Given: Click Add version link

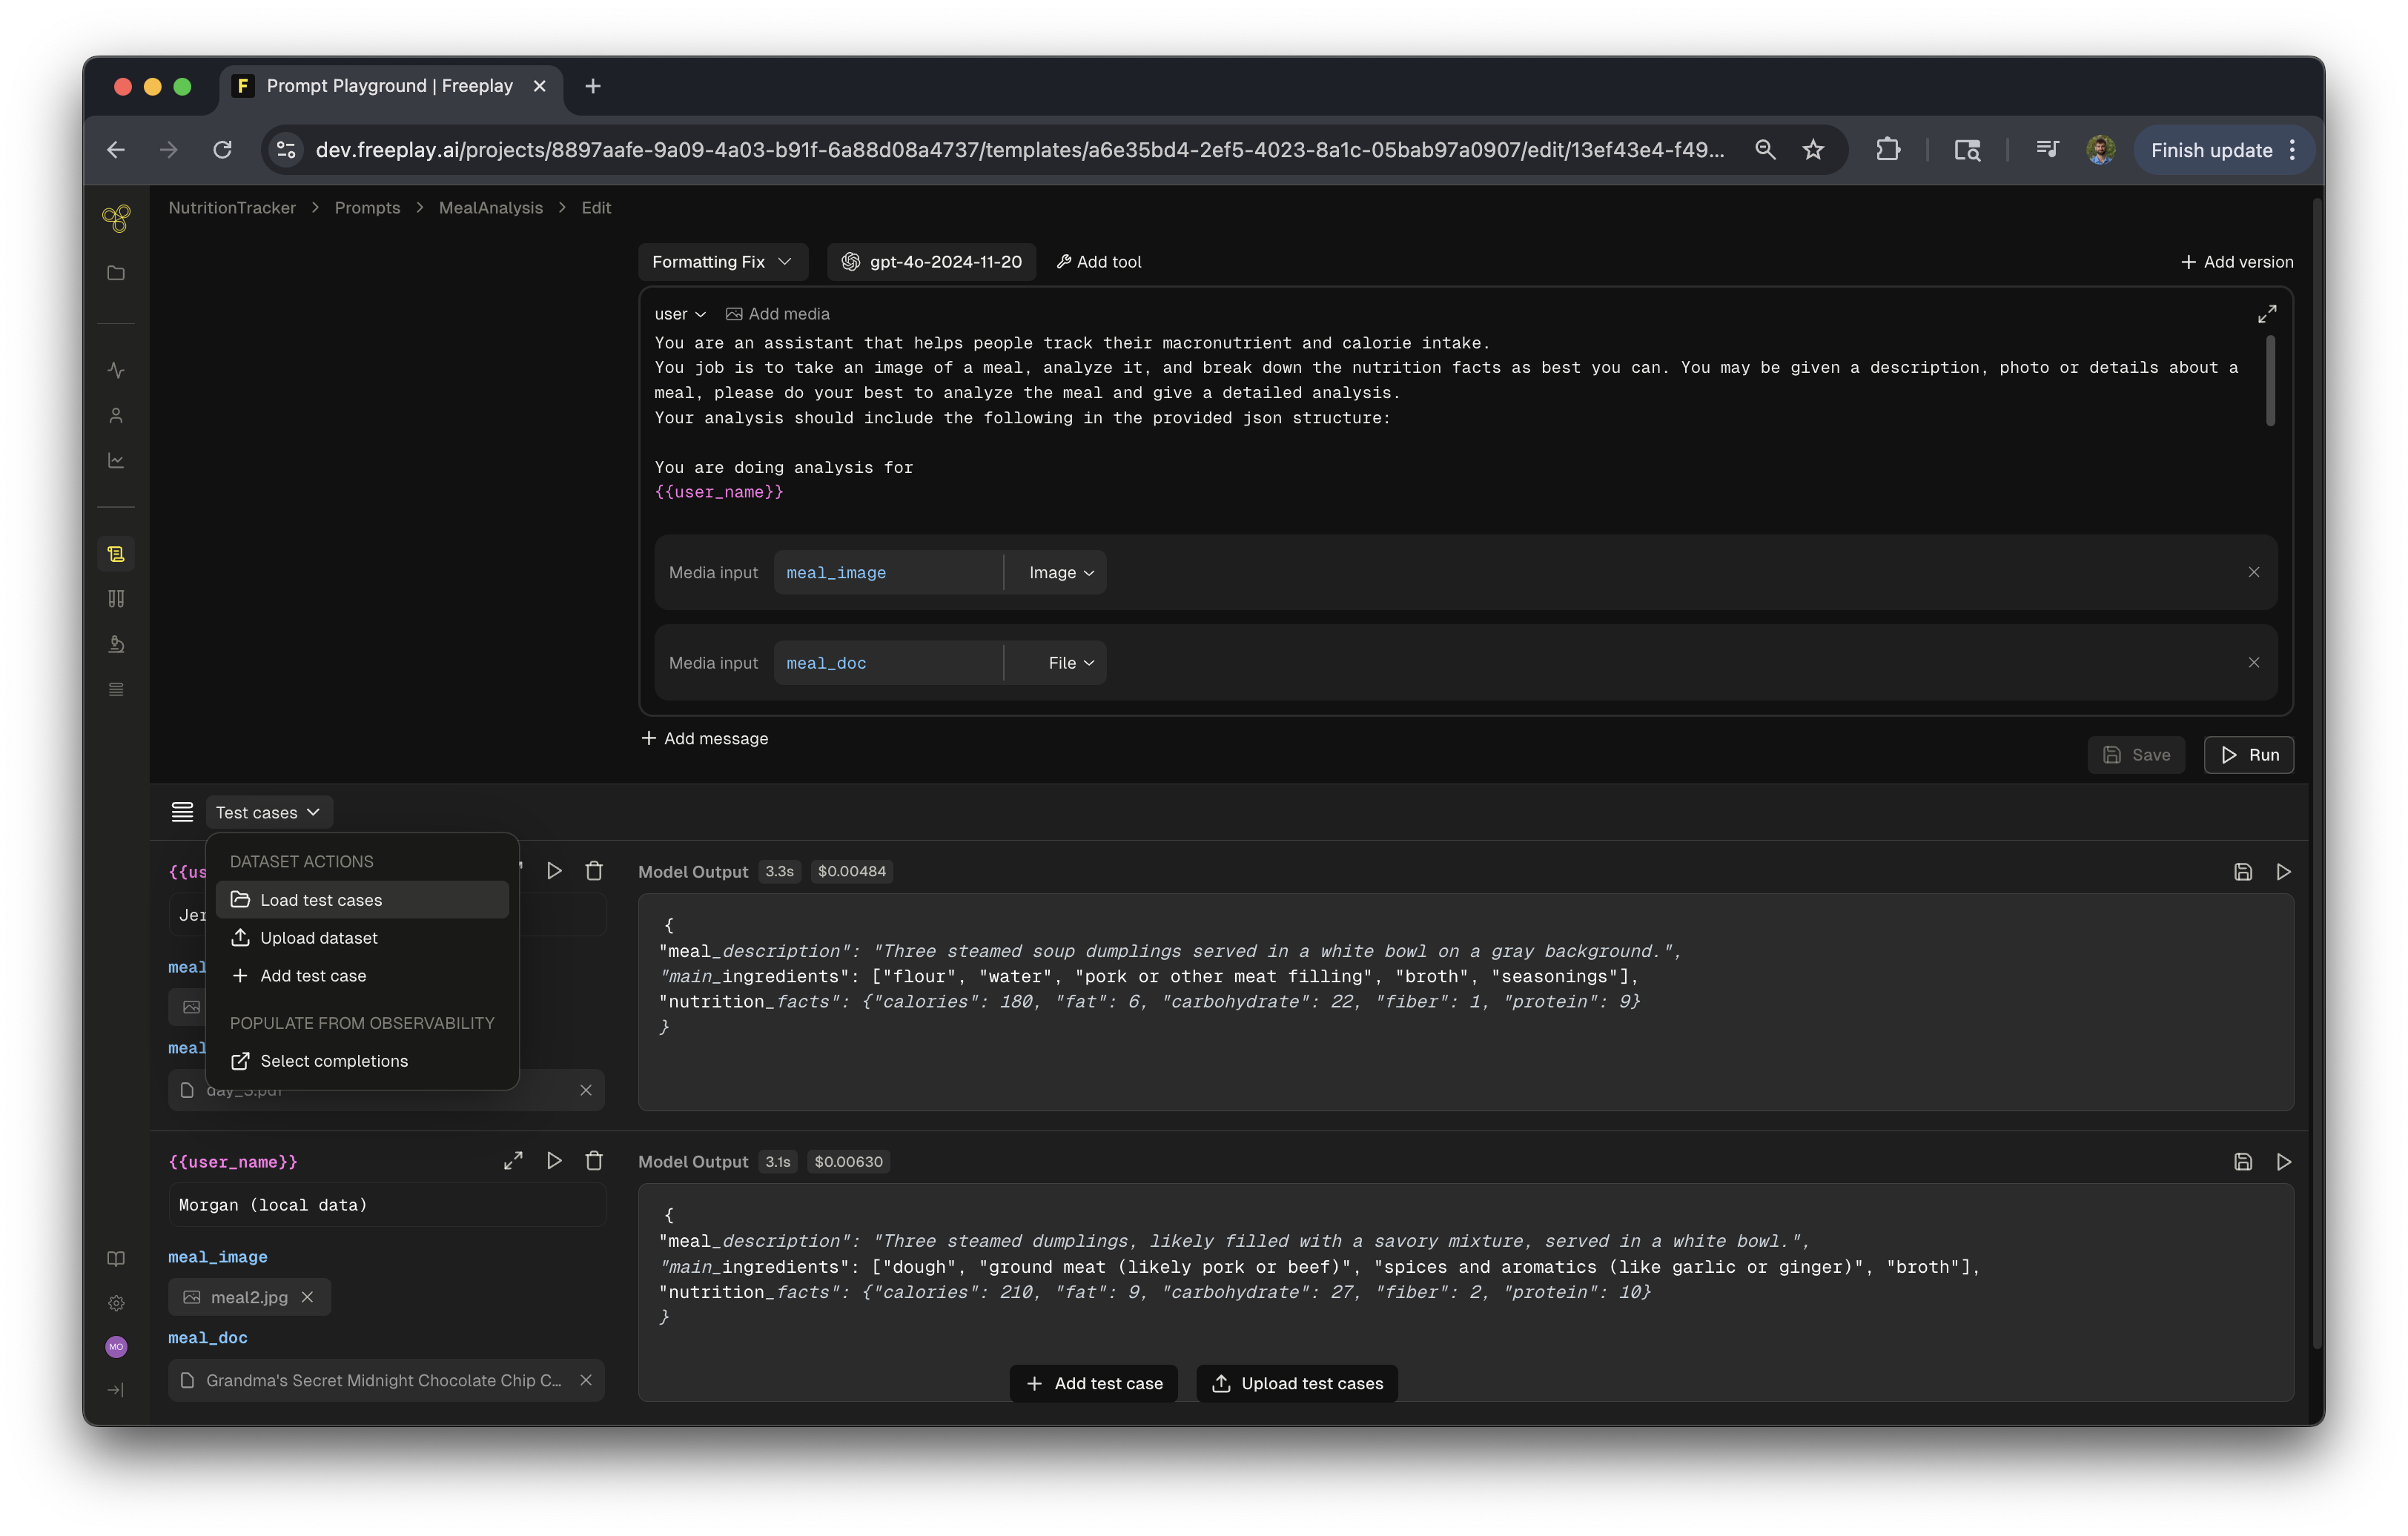Looking at the screenshot, I should (2236, 262).
